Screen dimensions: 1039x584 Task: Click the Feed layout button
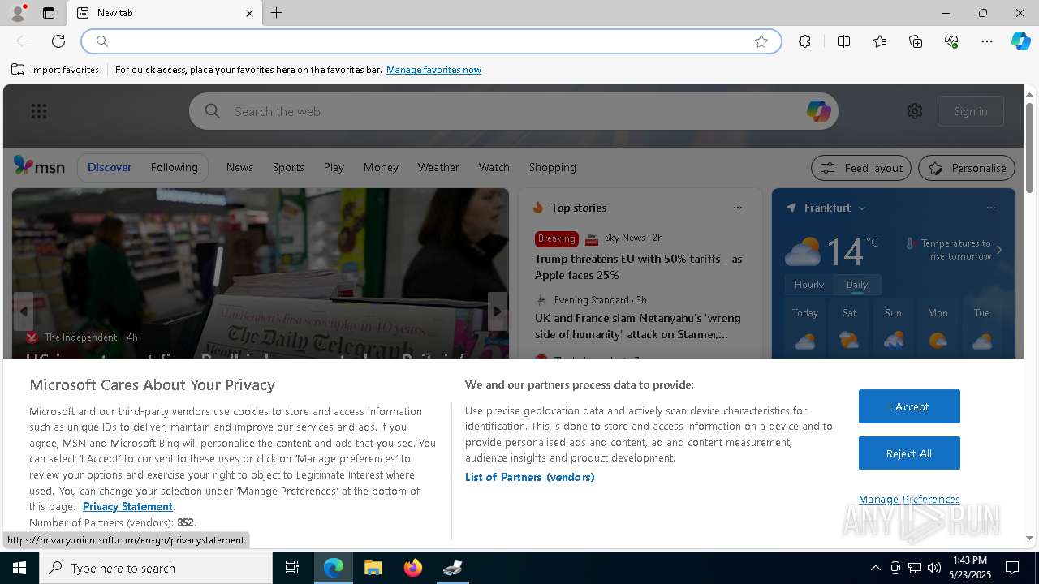click(x=861, y=168)
